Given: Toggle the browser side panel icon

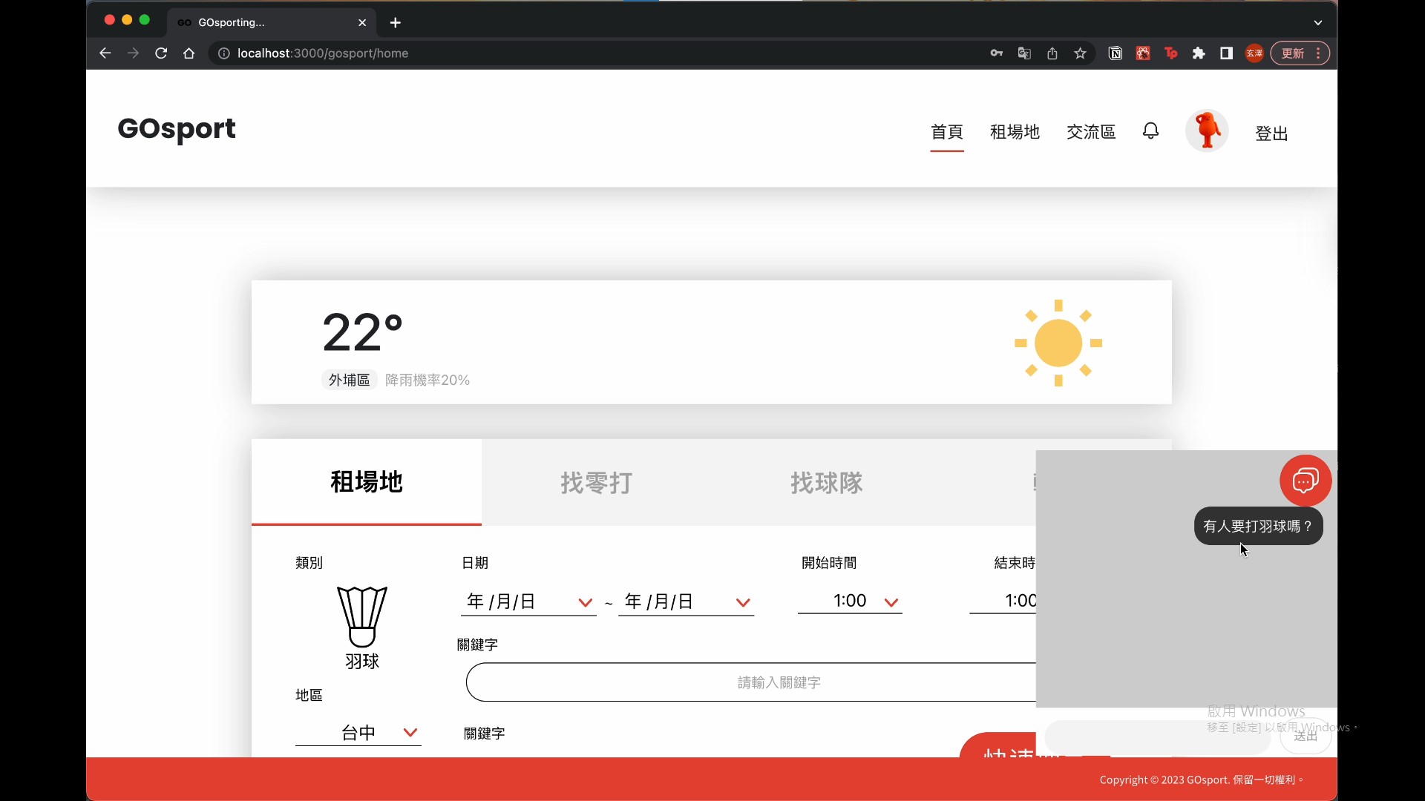Looking at the screenshot, I should pyautogui.click(x=1226, y=53).
